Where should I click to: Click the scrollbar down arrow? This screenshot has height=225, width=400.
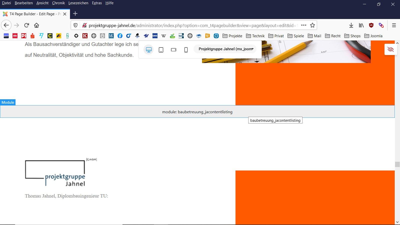397,222
